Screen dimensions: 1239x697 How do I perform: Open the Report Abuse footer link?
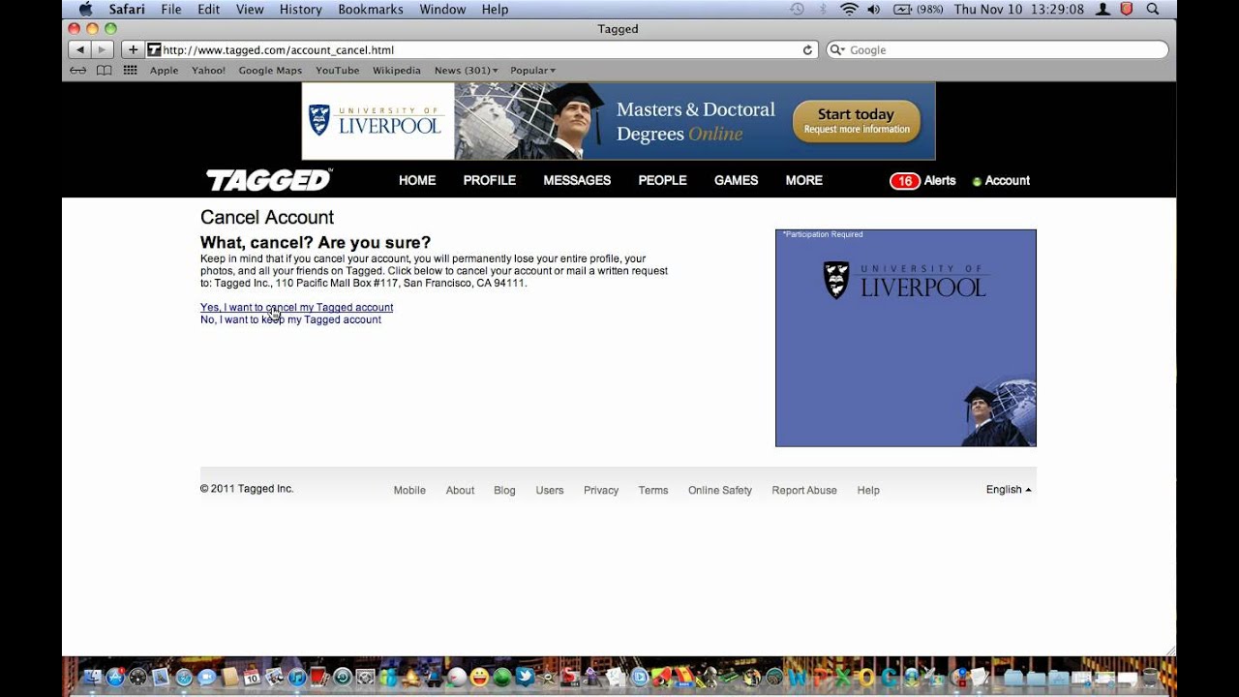click(x=804, y=490)
